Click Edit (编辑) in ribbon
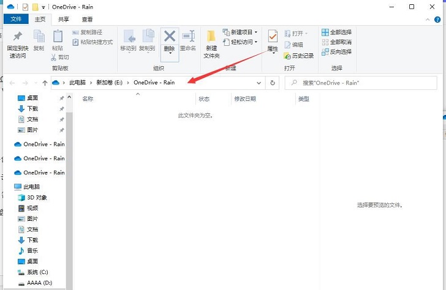Viewport: 446px width, 290px height. pyautogui.click(x=294, y=45)
